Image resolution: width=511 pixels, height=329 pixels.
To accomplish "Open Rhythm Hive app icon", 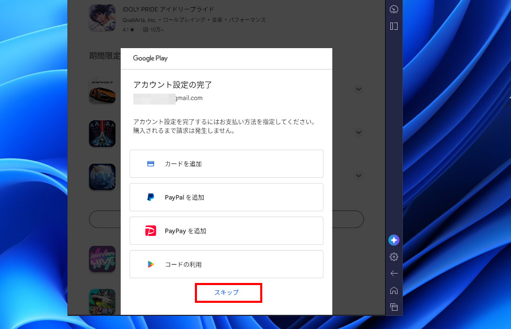I will [102, 259].
